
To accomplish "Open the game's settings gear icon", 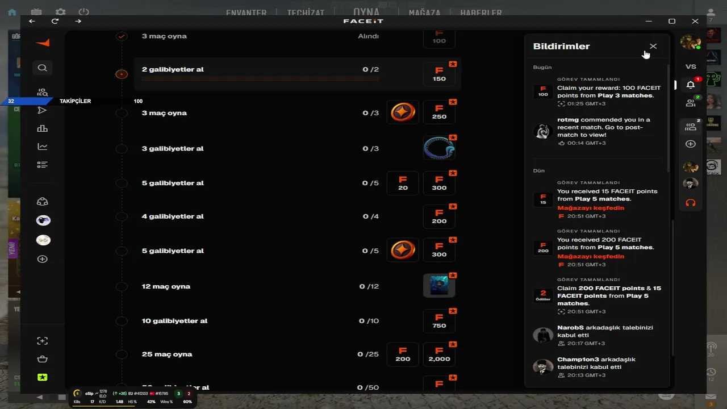I will coord(60,12).
